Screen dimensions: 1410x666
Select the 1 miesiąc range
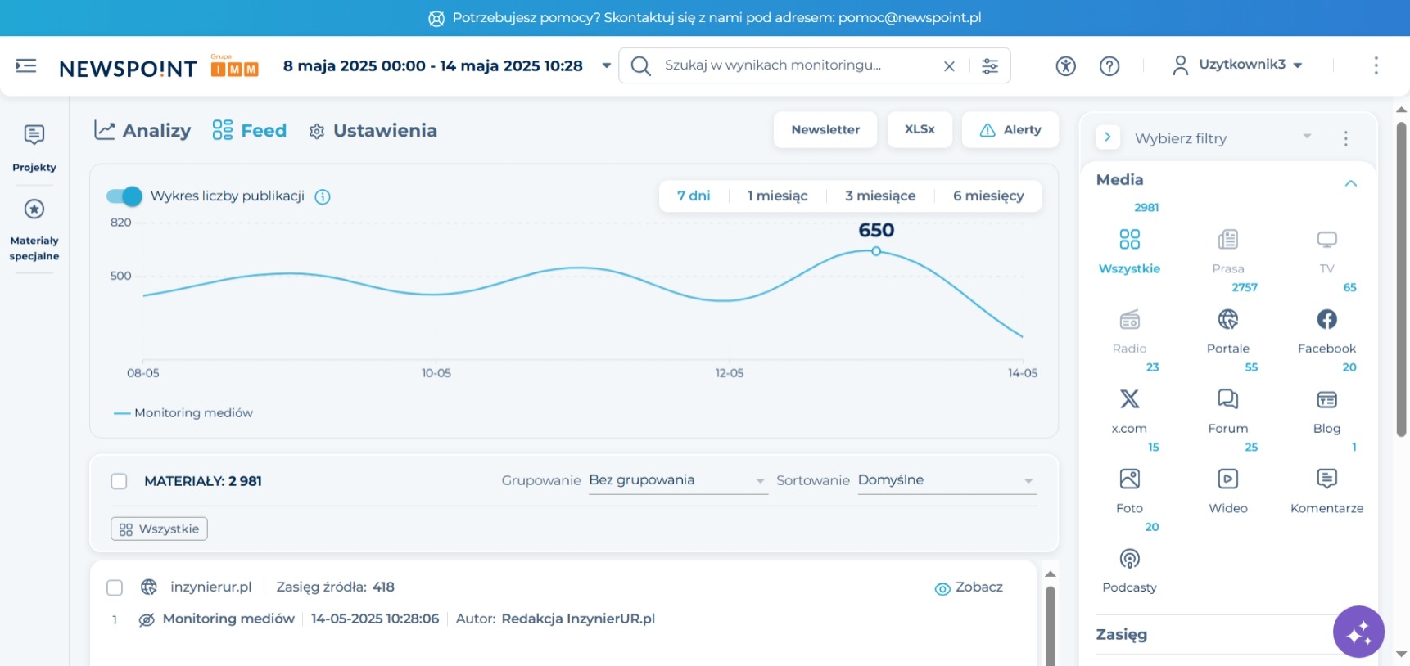pyautogui.click(x=777, y=196)
